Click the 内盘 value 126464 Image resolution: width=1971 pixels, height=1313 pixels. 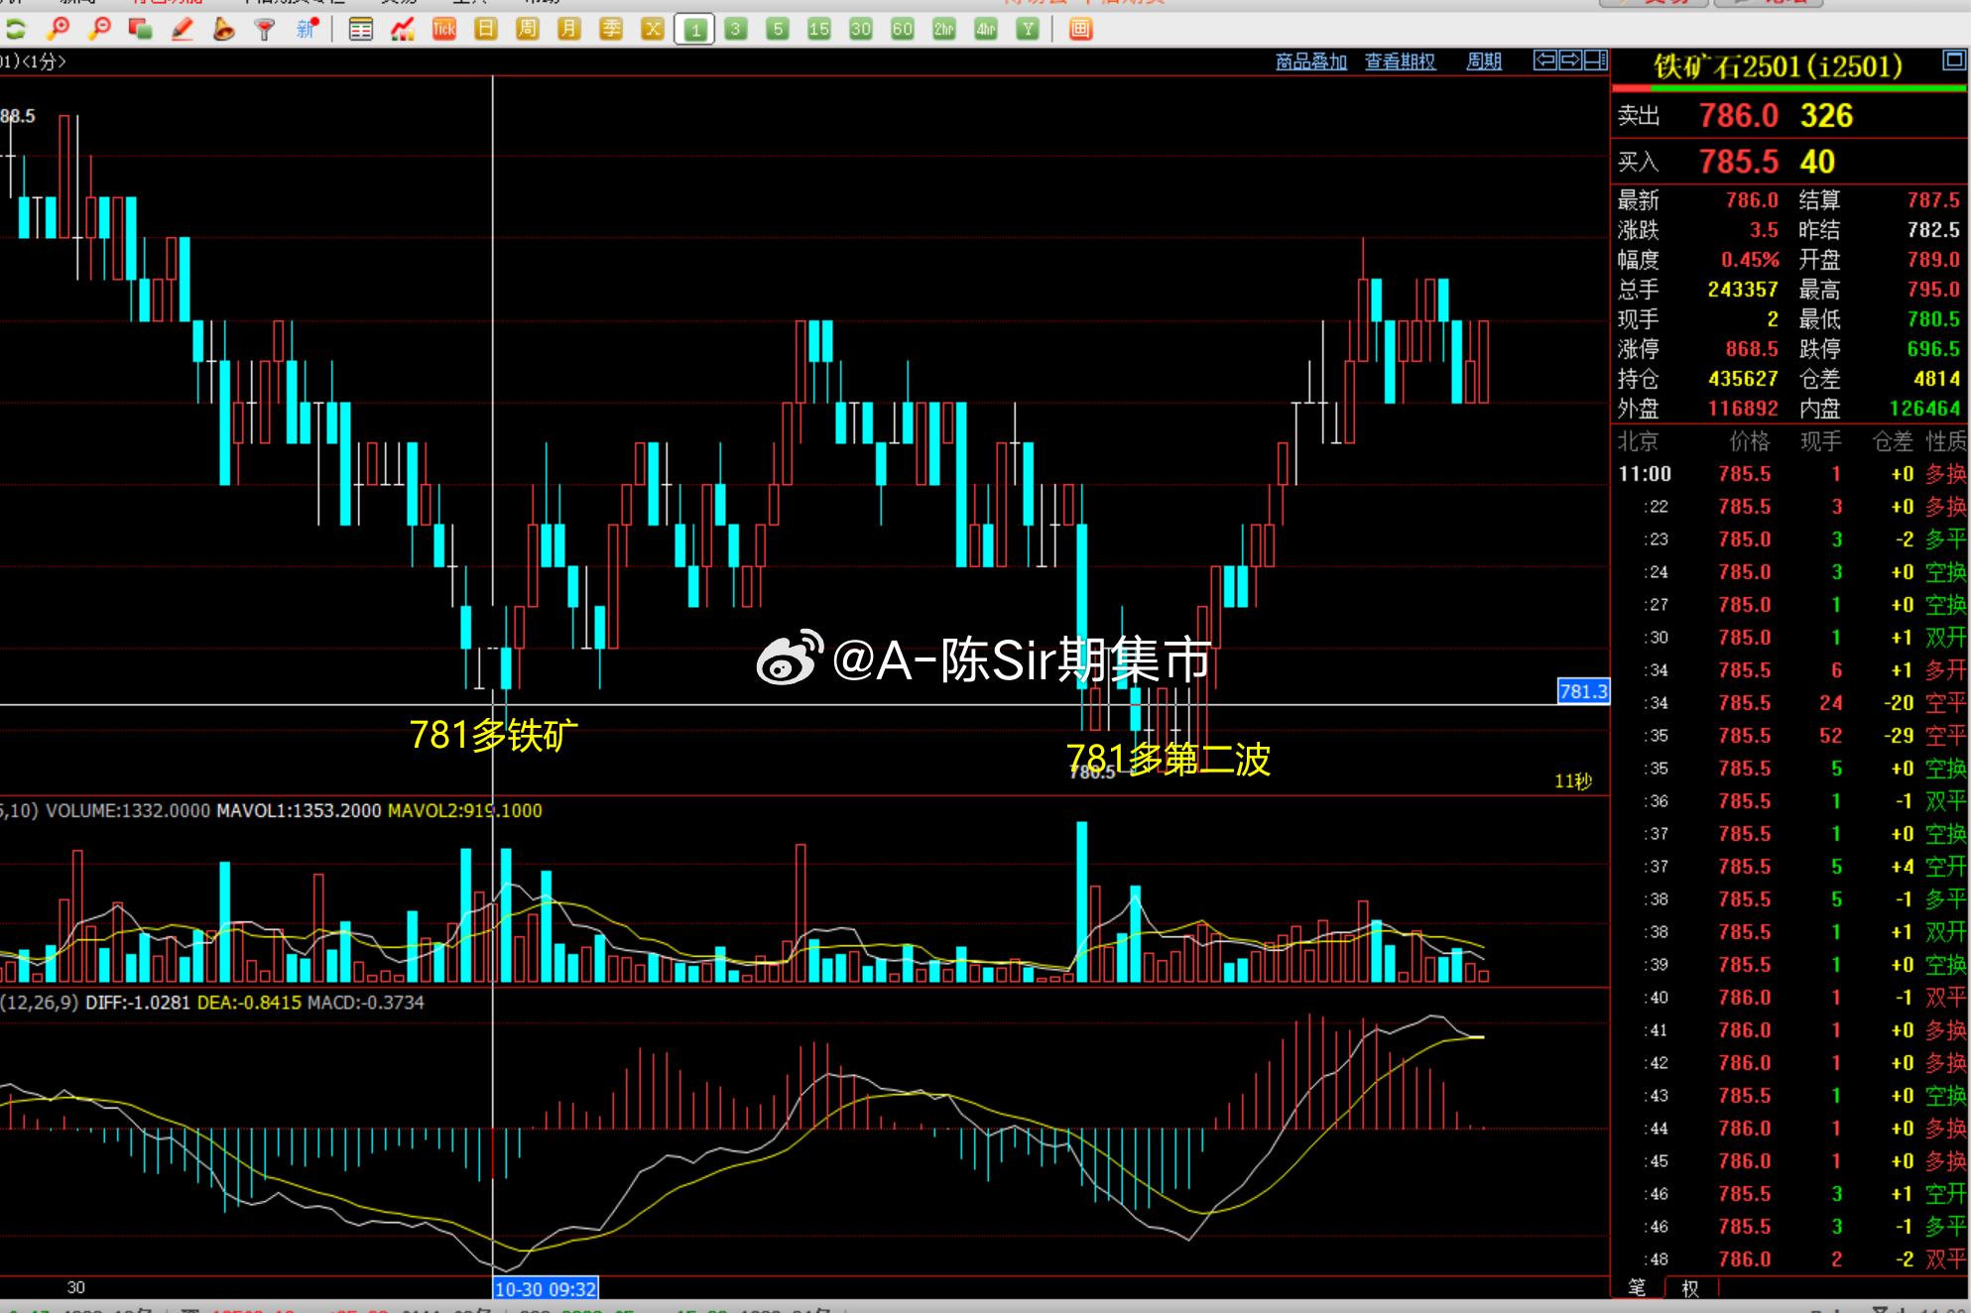tap(1925, 409)
